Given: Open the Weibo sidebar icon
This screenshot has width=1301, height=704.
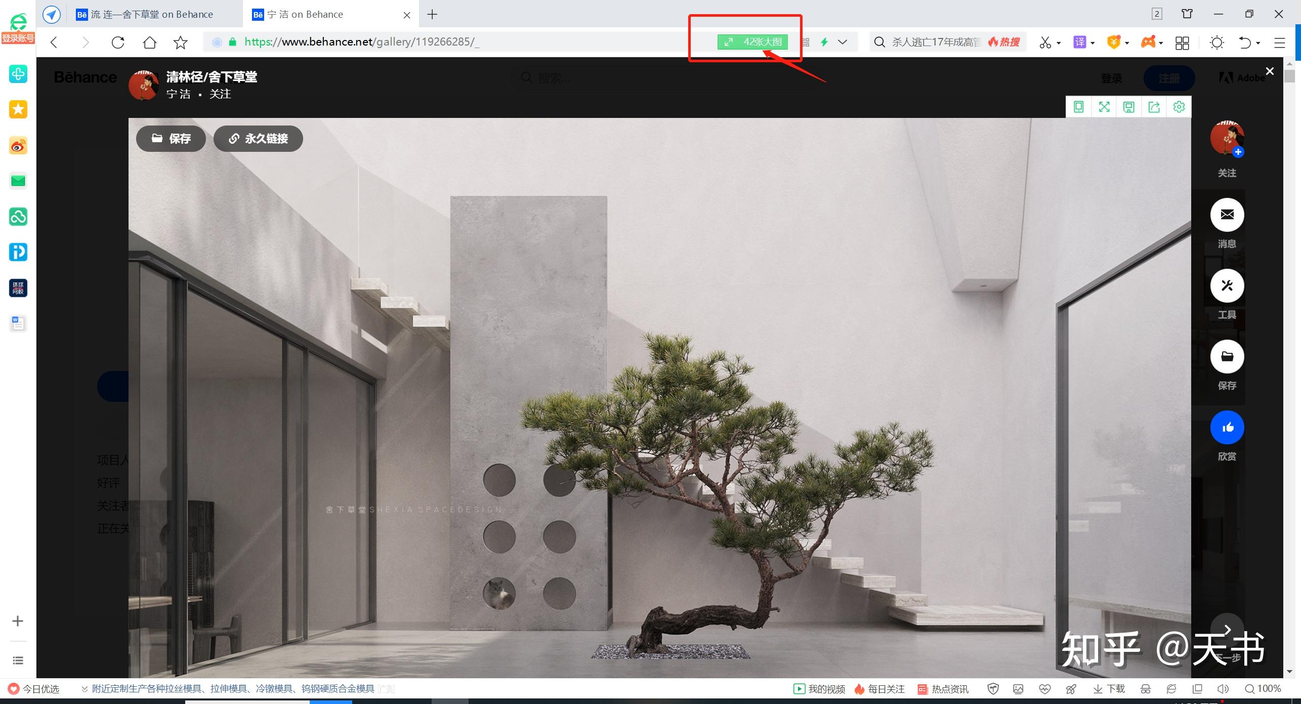Looking at the screenshot, I should click(18, 146).
